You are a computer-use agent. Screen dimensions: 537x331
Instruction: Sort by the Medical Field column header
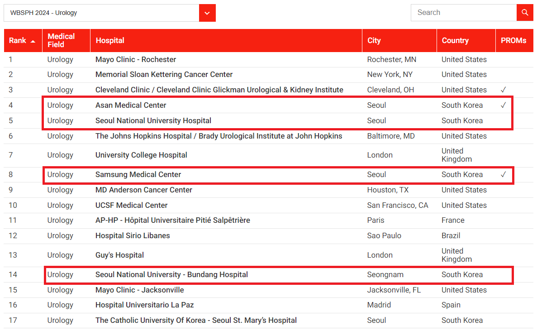[x=66, y=40]
